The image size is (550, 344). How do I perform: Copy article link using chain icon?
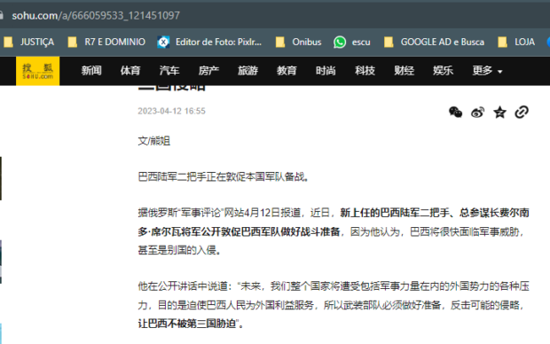tap(522, 113)
